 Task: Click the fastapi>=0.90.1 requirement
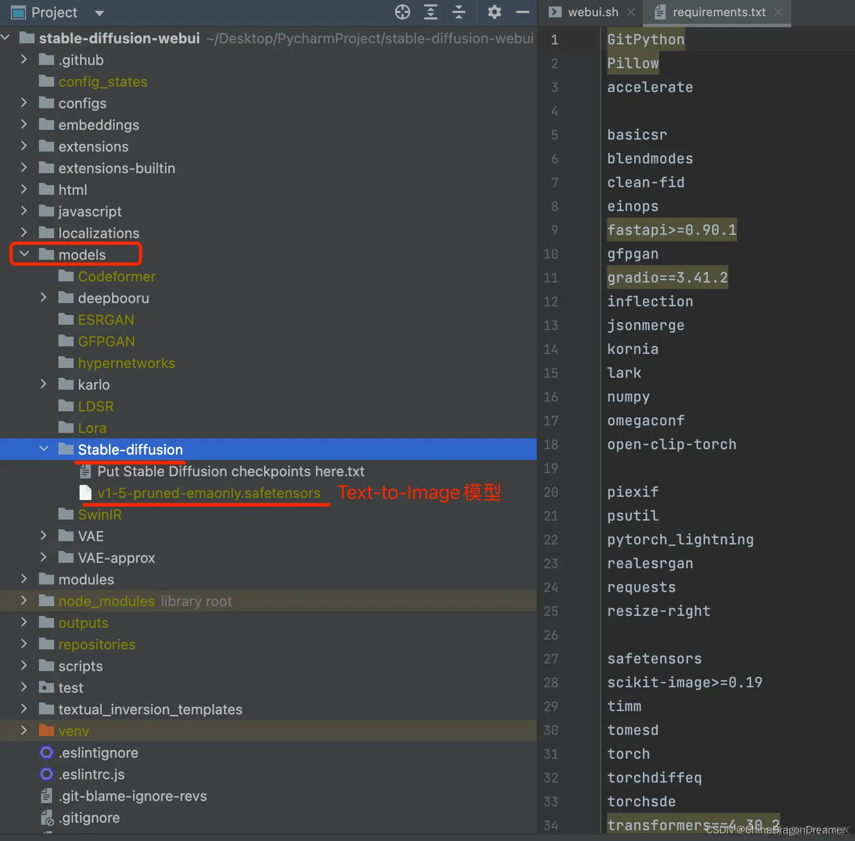672,230
